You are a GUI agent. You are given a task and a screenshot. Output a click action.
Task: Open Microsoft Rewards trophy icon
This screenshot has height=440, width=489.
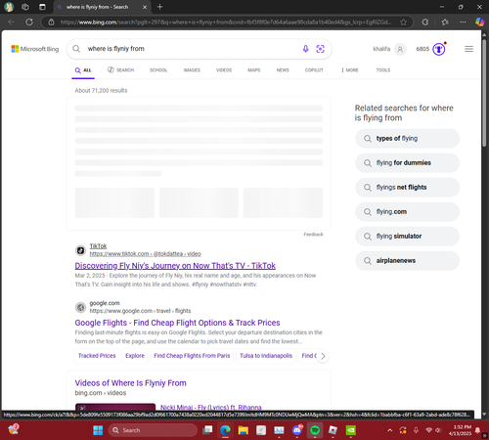click(439, 49)
